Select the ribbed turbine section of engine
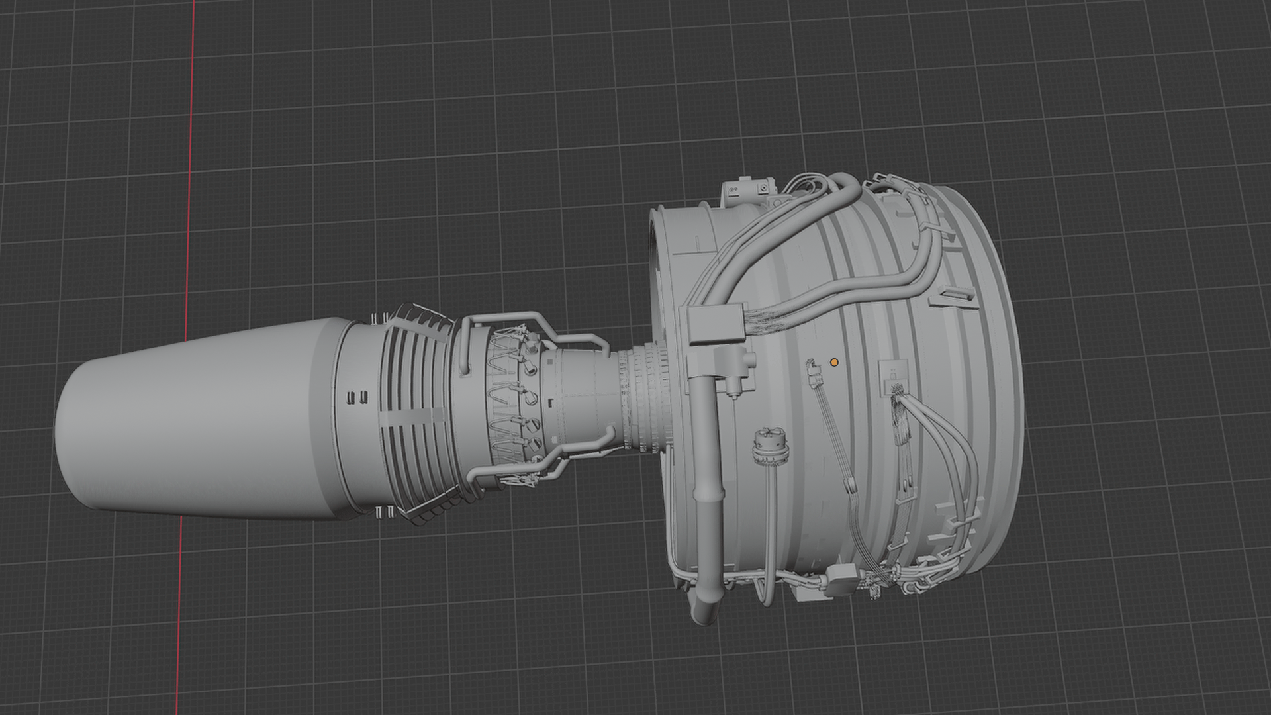Image resolution: width=1271 pixels, height=715 pixels. tap(417, 414)
